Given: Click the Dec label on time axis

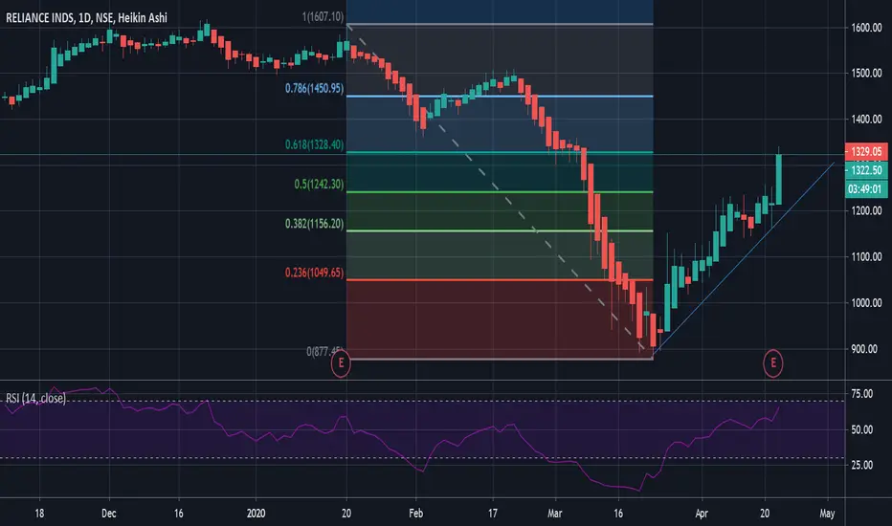Looking at the screenshot, I should (x=109, y=513).
